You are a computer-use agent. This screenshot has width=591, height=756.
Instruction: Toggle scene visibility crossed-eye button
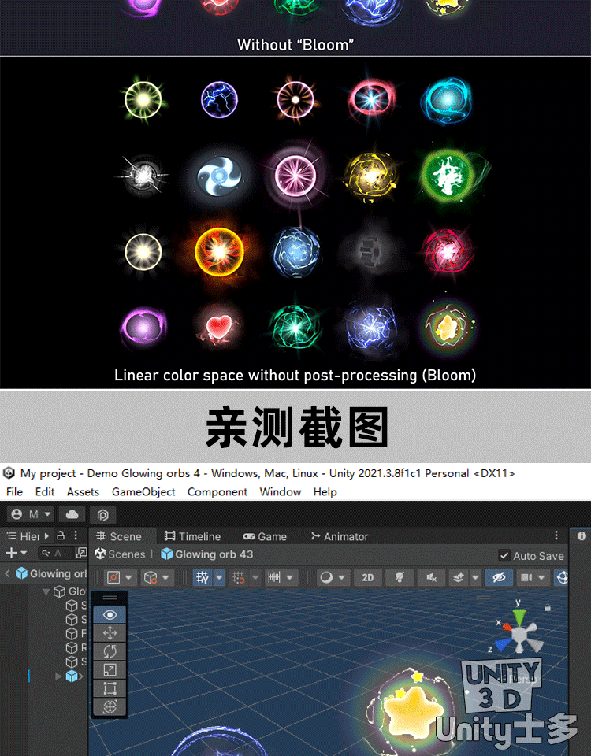pos(498,577)
